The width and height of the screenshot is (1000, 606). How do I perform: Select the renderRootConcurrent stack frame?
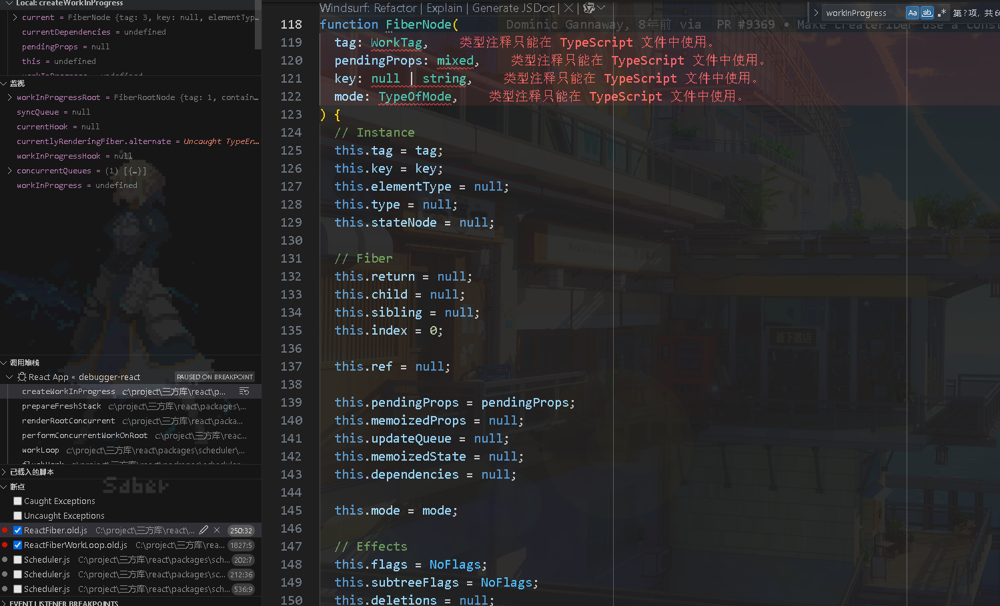[x=131, y=421]
